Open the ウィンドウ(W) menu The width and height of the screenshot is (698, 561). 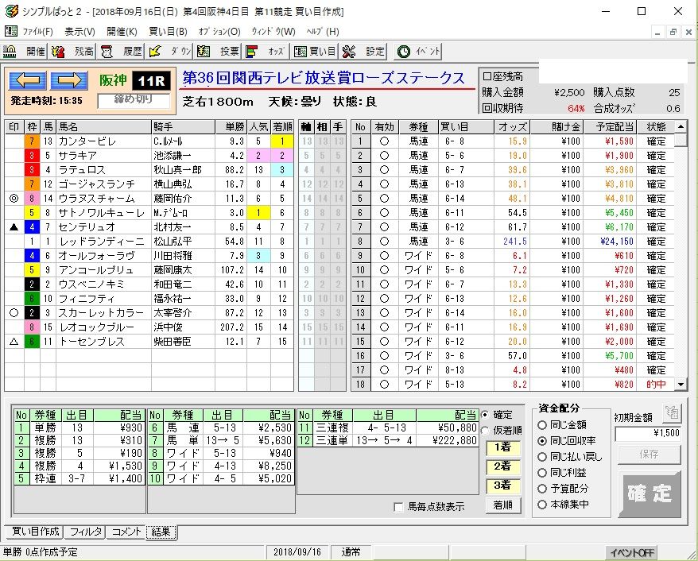coord(273,32)
